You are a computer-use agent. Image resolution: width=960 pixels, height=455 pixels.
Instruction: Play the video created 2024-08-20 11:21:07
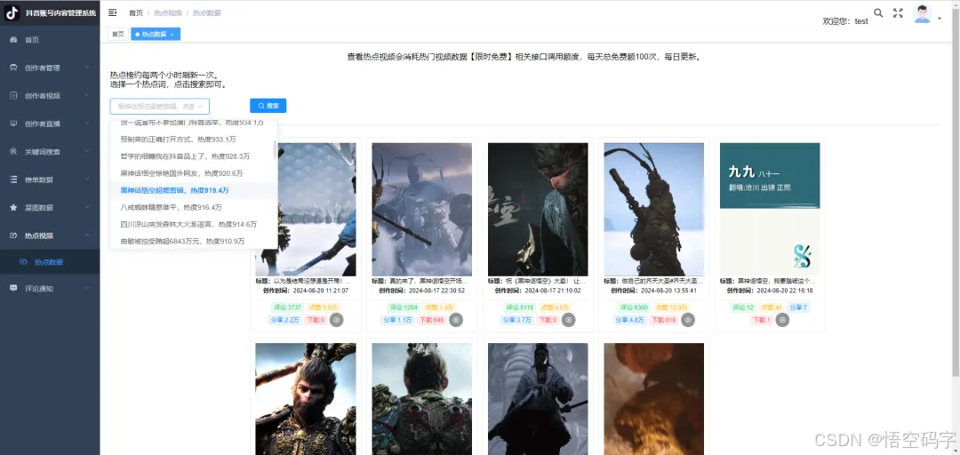click(x=337, y=320)
